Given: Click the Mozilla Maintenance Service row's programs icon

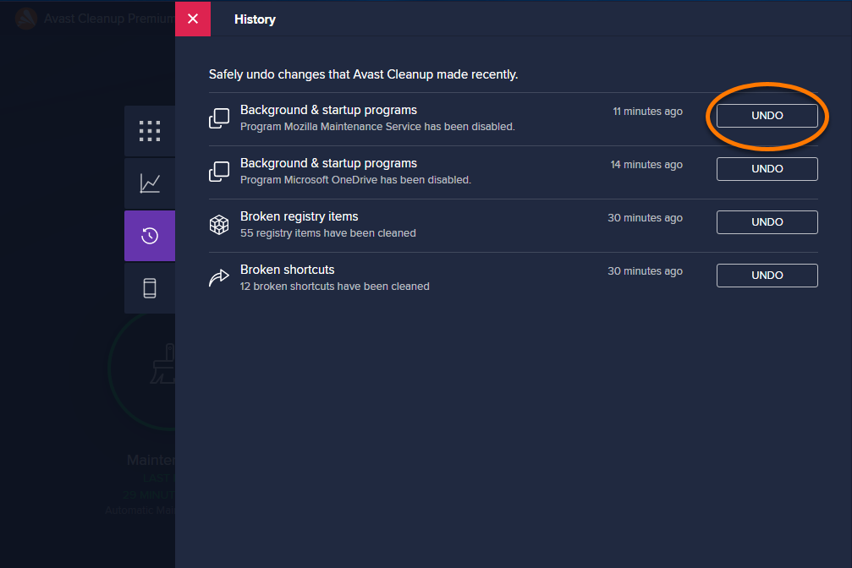Looking at the screenshot, I should point(219,118).
